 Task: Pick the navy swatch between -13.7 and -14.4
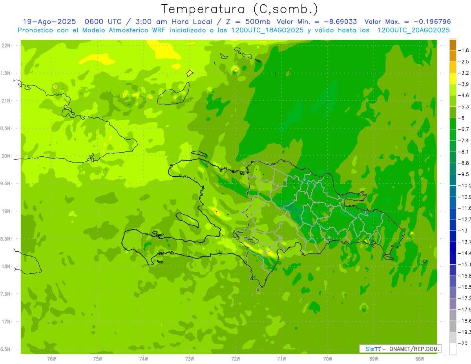(x=453, y=247)
